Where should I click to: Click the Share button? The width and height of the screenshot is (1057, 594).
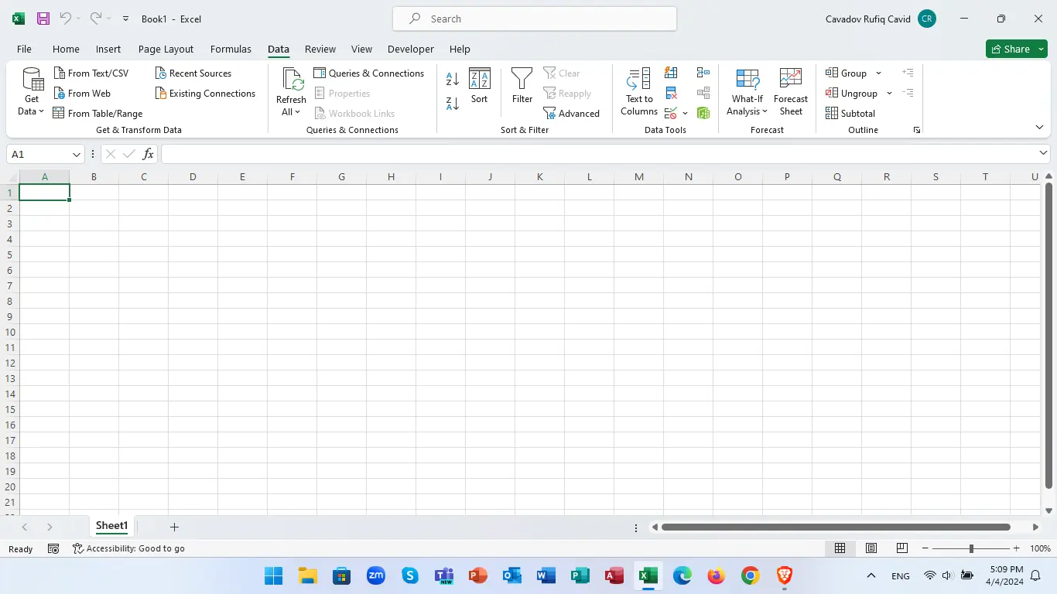1008,49
